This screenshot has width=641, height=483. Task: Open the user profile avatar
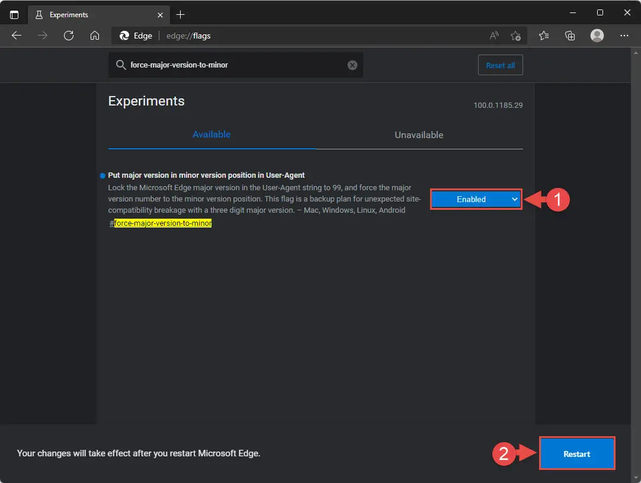point(597,36)
